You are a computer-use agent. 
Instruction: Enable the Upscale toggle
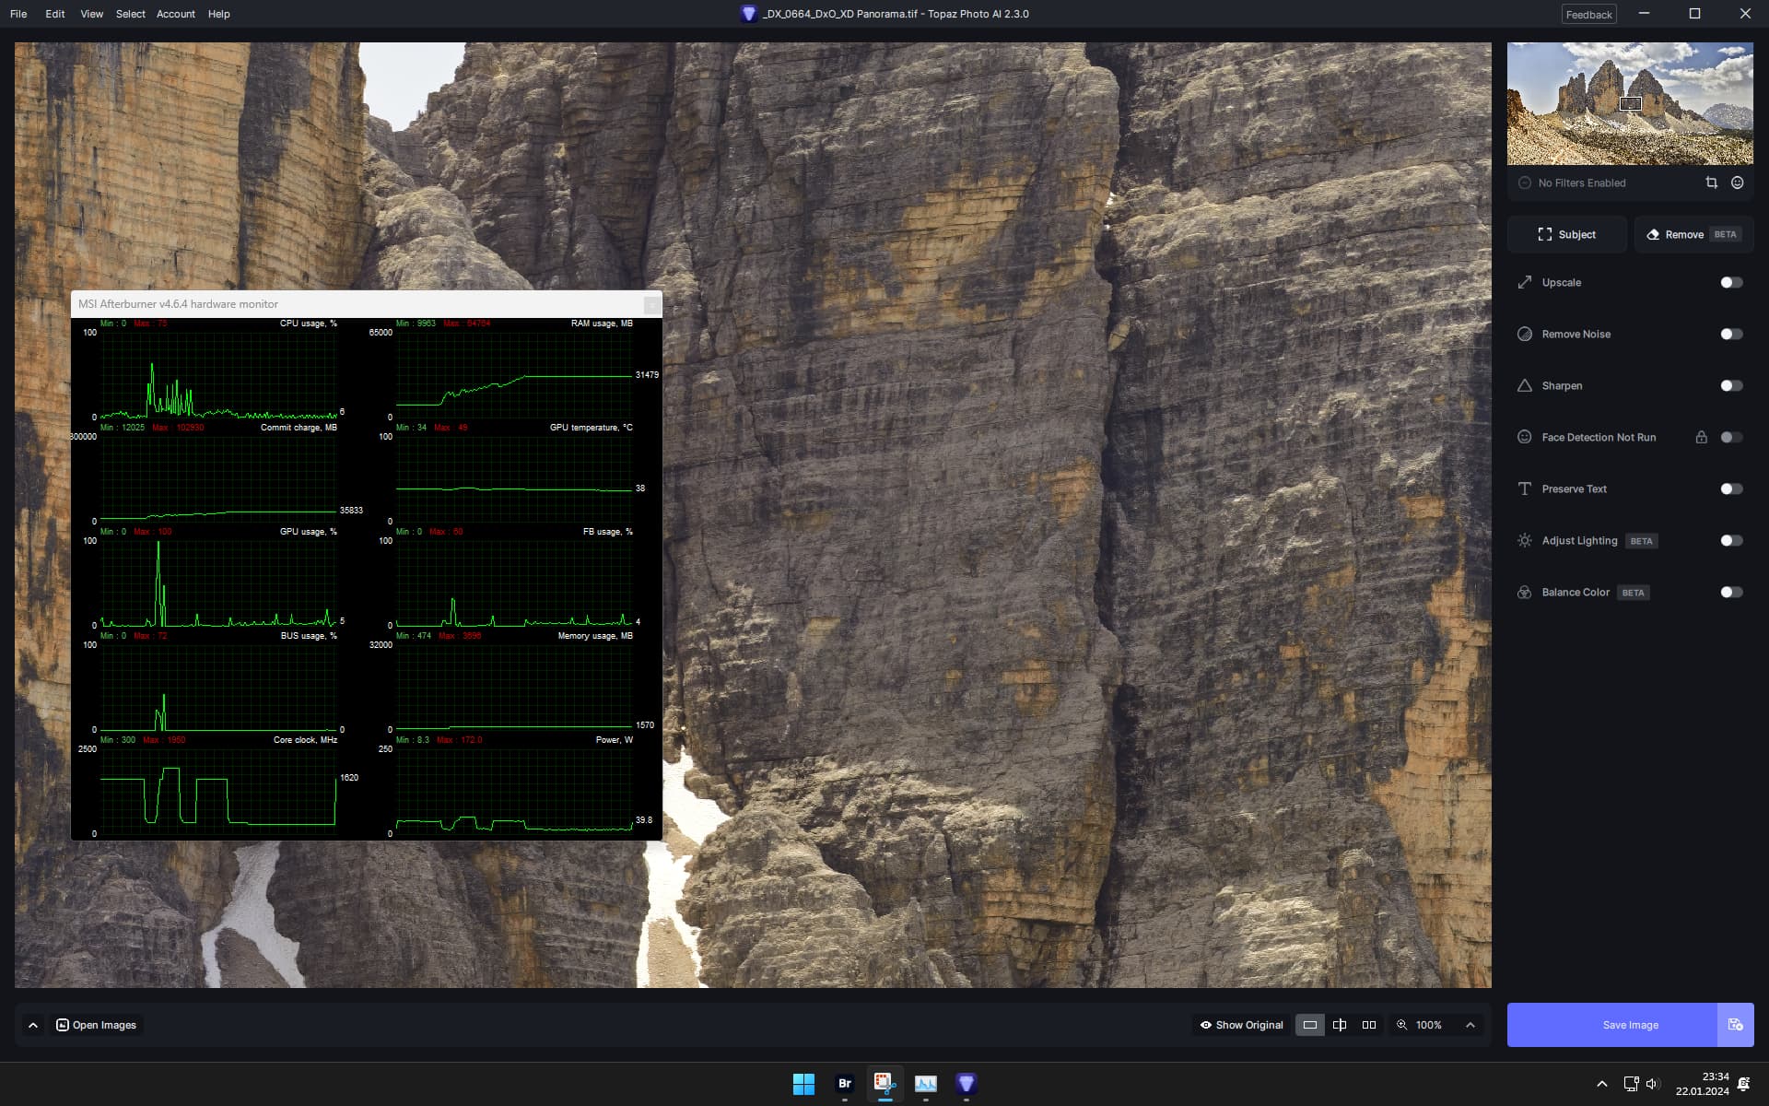click(1730, 282)
